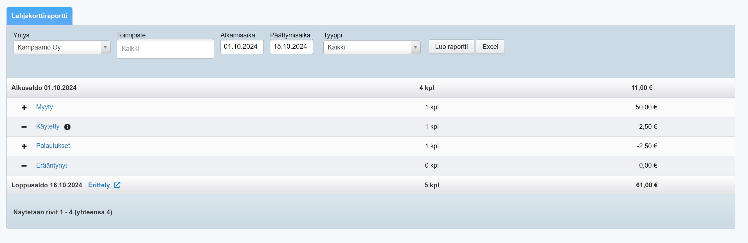This screenshot has height=243, width=748.
Task: Open the Käytetty details link
Action: click(x=48, y=127)
